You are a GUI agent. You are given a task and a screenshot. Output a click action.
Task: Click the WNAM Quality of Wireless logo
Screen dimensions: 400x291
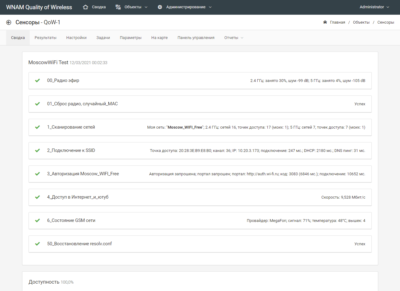pos(39,7)
